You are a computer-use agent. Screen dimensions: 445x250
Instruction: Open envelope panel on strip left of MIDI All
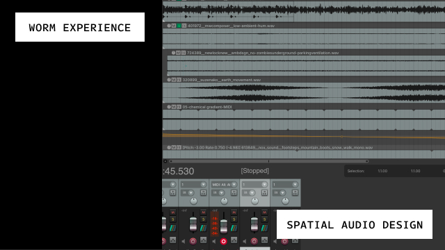coord(203,240)
